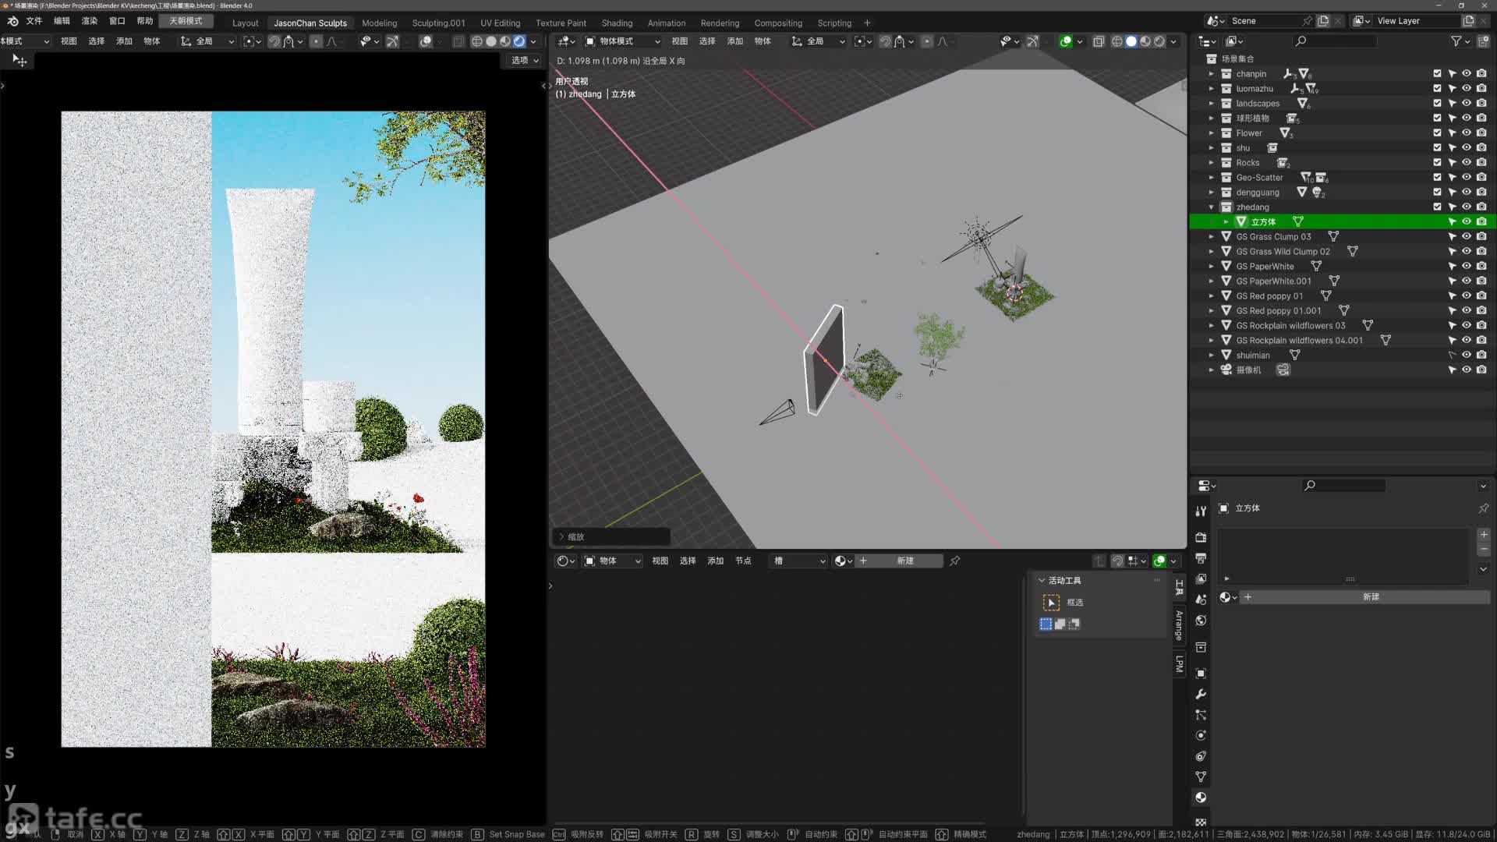Screen dimensions: 1497x842
Task: Switch to the Layout workspace tab
Action: tap(245, 23)
